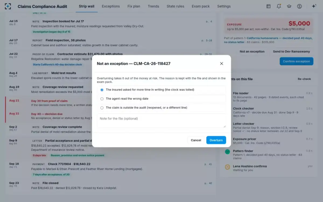The image size is (323, 202).
Task: Click the Claims Compliance Audit logo icon
Action: [x=8, y=6]
